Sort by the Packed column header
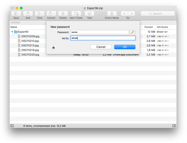This screenshot has width=187, height=143. click(148, 27)
